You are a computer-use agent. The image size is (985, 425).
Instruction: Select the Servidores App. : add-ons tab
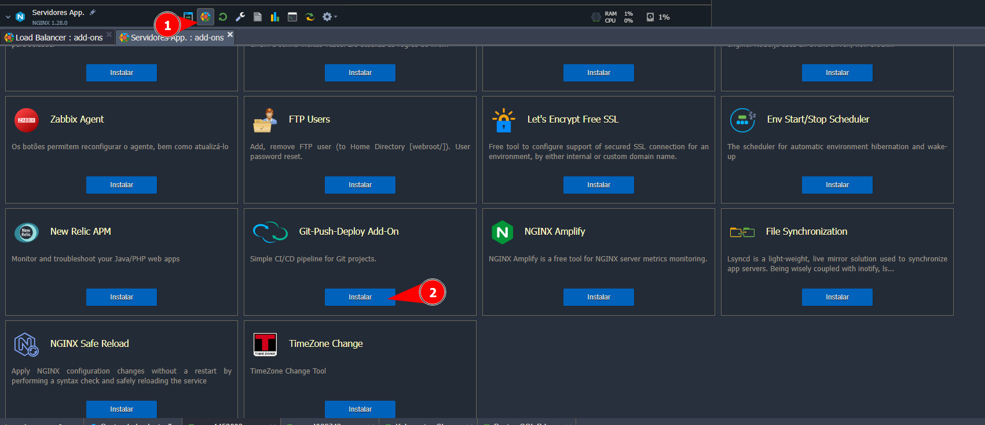[176, 38]
